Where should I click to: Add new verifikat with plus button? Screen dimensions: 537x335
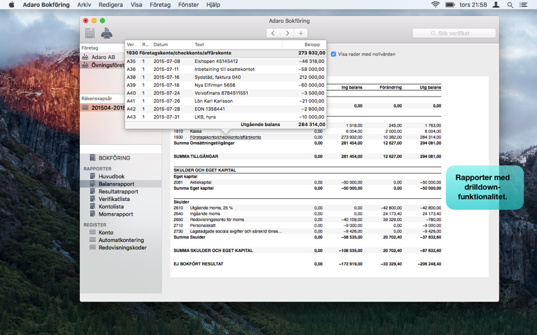301,33
